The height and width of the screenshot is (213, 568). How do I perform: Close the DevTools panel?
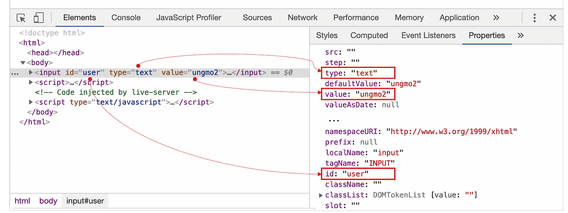pos(552,18)
